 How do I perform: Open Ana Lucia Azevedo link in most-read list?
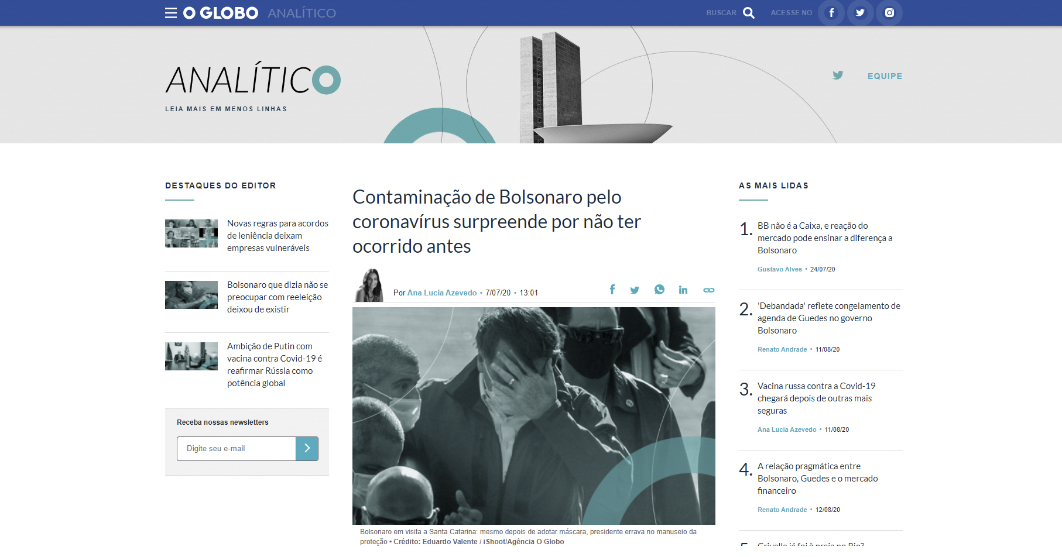tap(787, 429)
